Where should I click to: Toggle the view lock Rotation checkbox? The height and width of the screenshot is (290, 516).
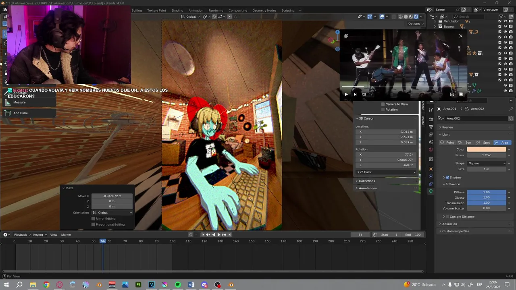[383, 110]
